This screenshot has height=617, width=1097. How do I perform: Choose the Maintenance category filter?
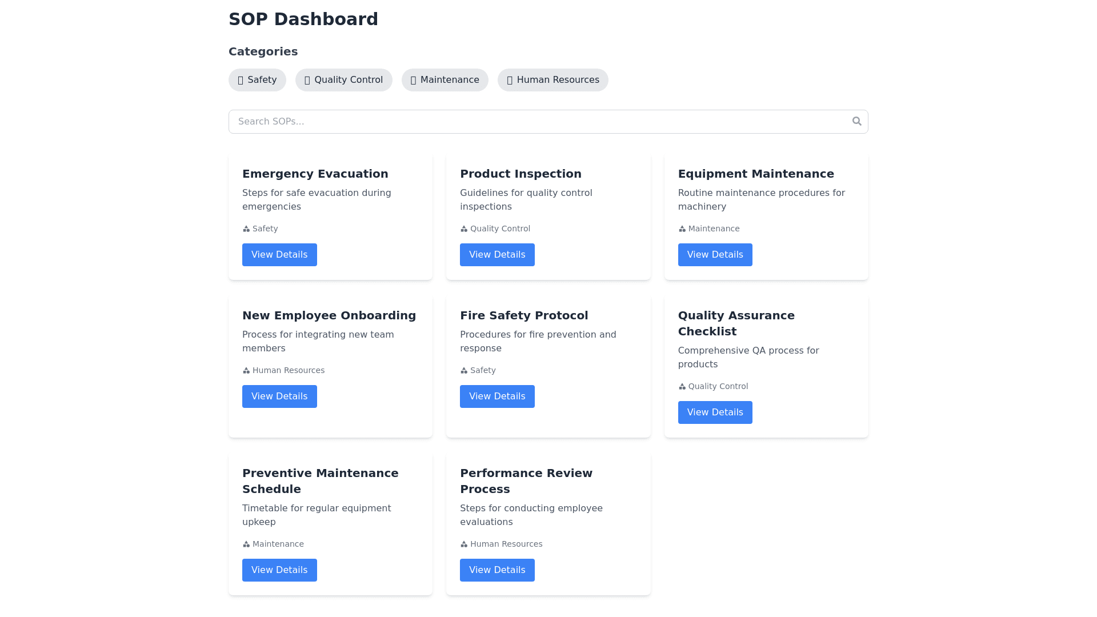click(445, 80)
